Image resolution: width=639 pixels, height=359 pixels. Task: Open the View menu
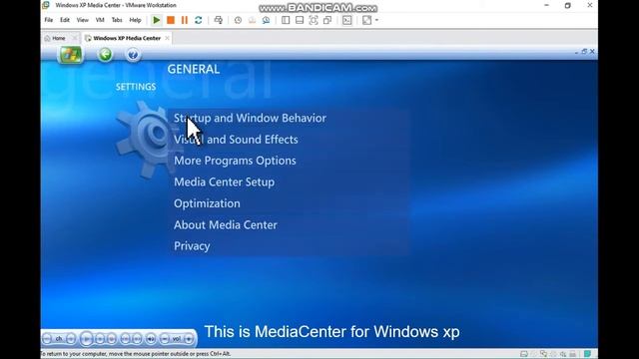tap(82, 20)
